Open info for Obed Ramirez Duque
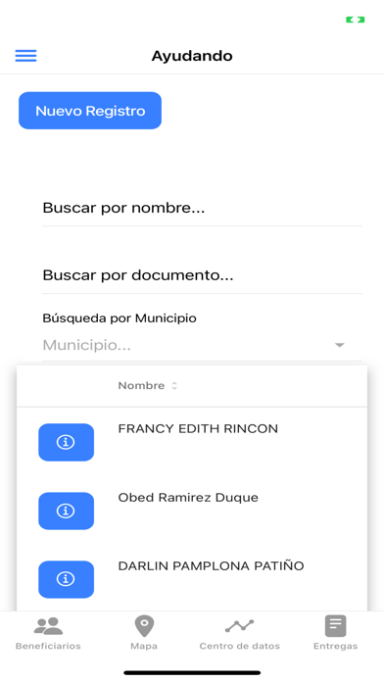This screenshot has height=682, width=384. click(x=66, y=511)
